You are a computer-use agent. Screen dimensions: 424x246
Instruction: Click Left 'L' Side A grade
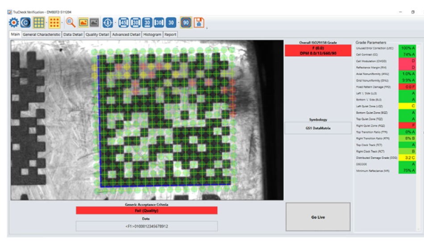click(407, 93)
